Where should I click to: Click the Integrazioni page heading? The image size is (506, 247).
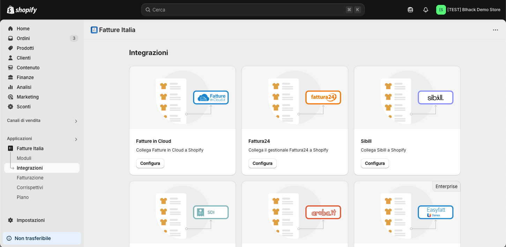pos(149,53)
